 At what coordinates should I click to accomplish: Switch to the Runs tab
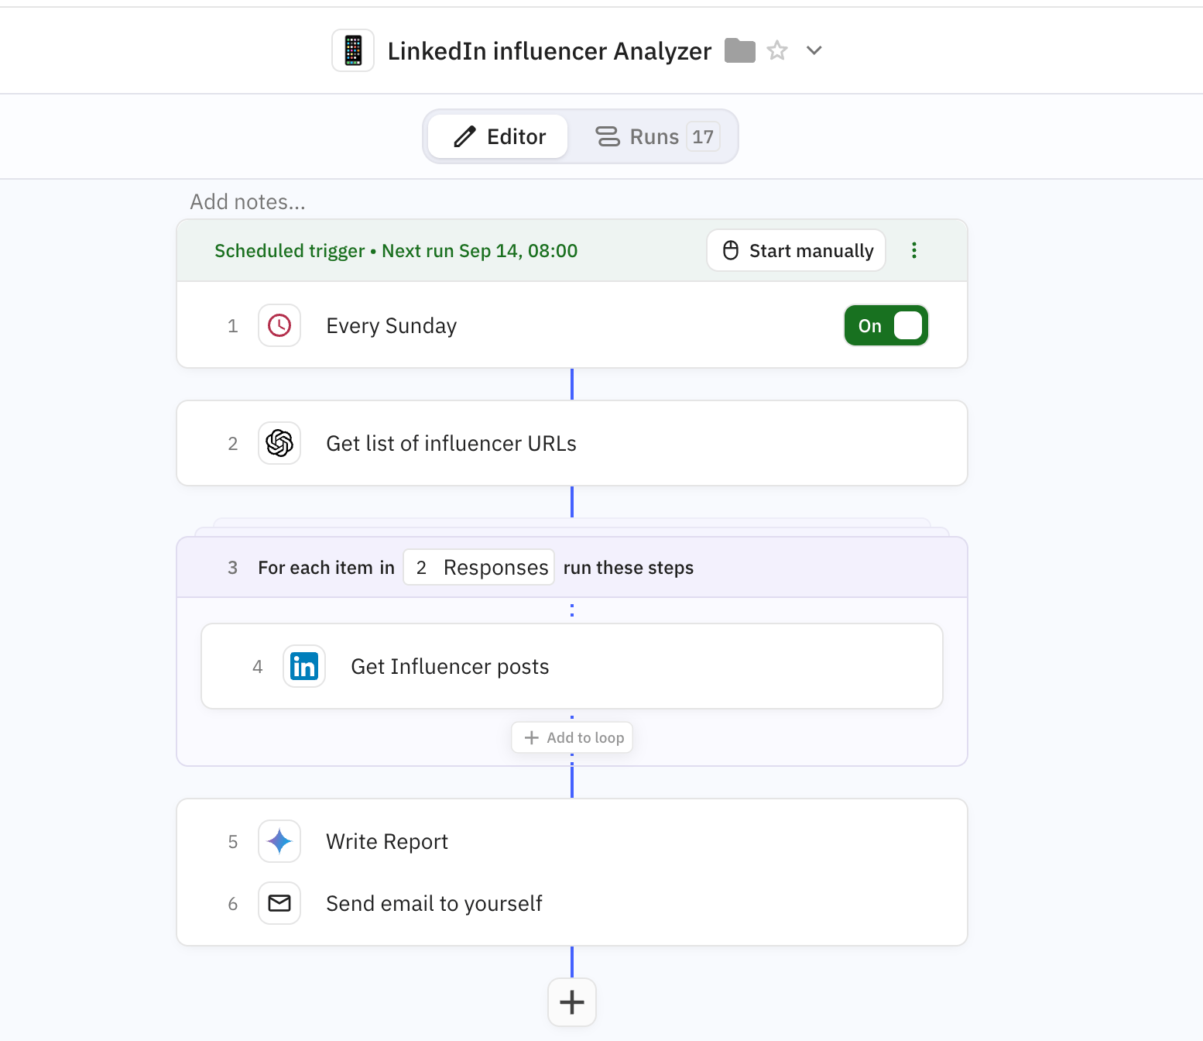click(654, 137)
